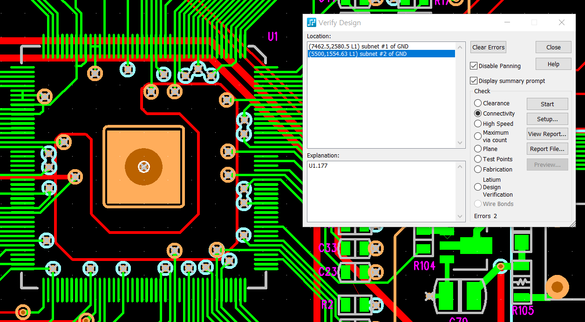Select the R105 component label

tap(523, 310)
